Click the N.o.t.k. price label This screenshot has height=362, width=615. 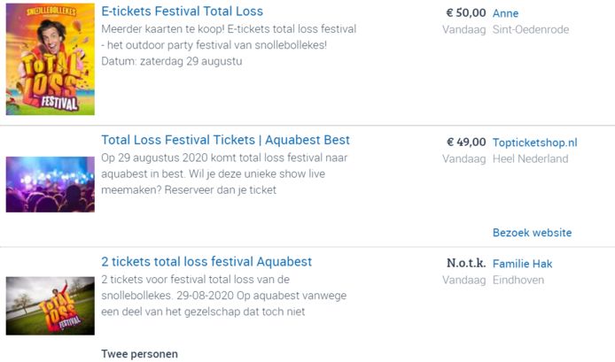pos(466,264)
